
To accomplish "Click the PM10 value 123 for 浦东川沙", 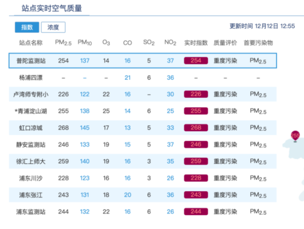I will pyautogui.click(x=85, y=178).
